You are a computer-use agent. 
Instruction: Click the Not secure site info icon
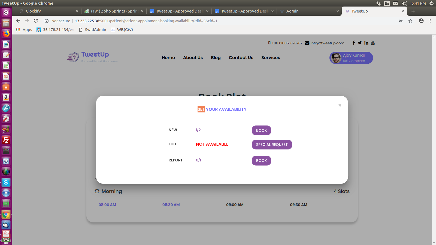click(47, 21)
